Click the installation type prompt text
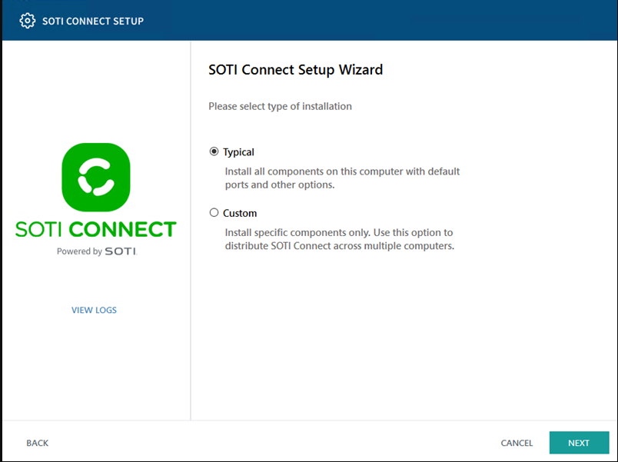The image size is (618, 462). tap(279, 106)
